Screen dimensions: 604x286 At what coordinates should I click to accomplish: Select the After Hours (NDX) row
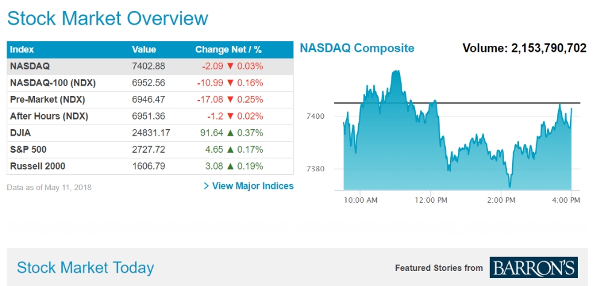pos(150,116)
